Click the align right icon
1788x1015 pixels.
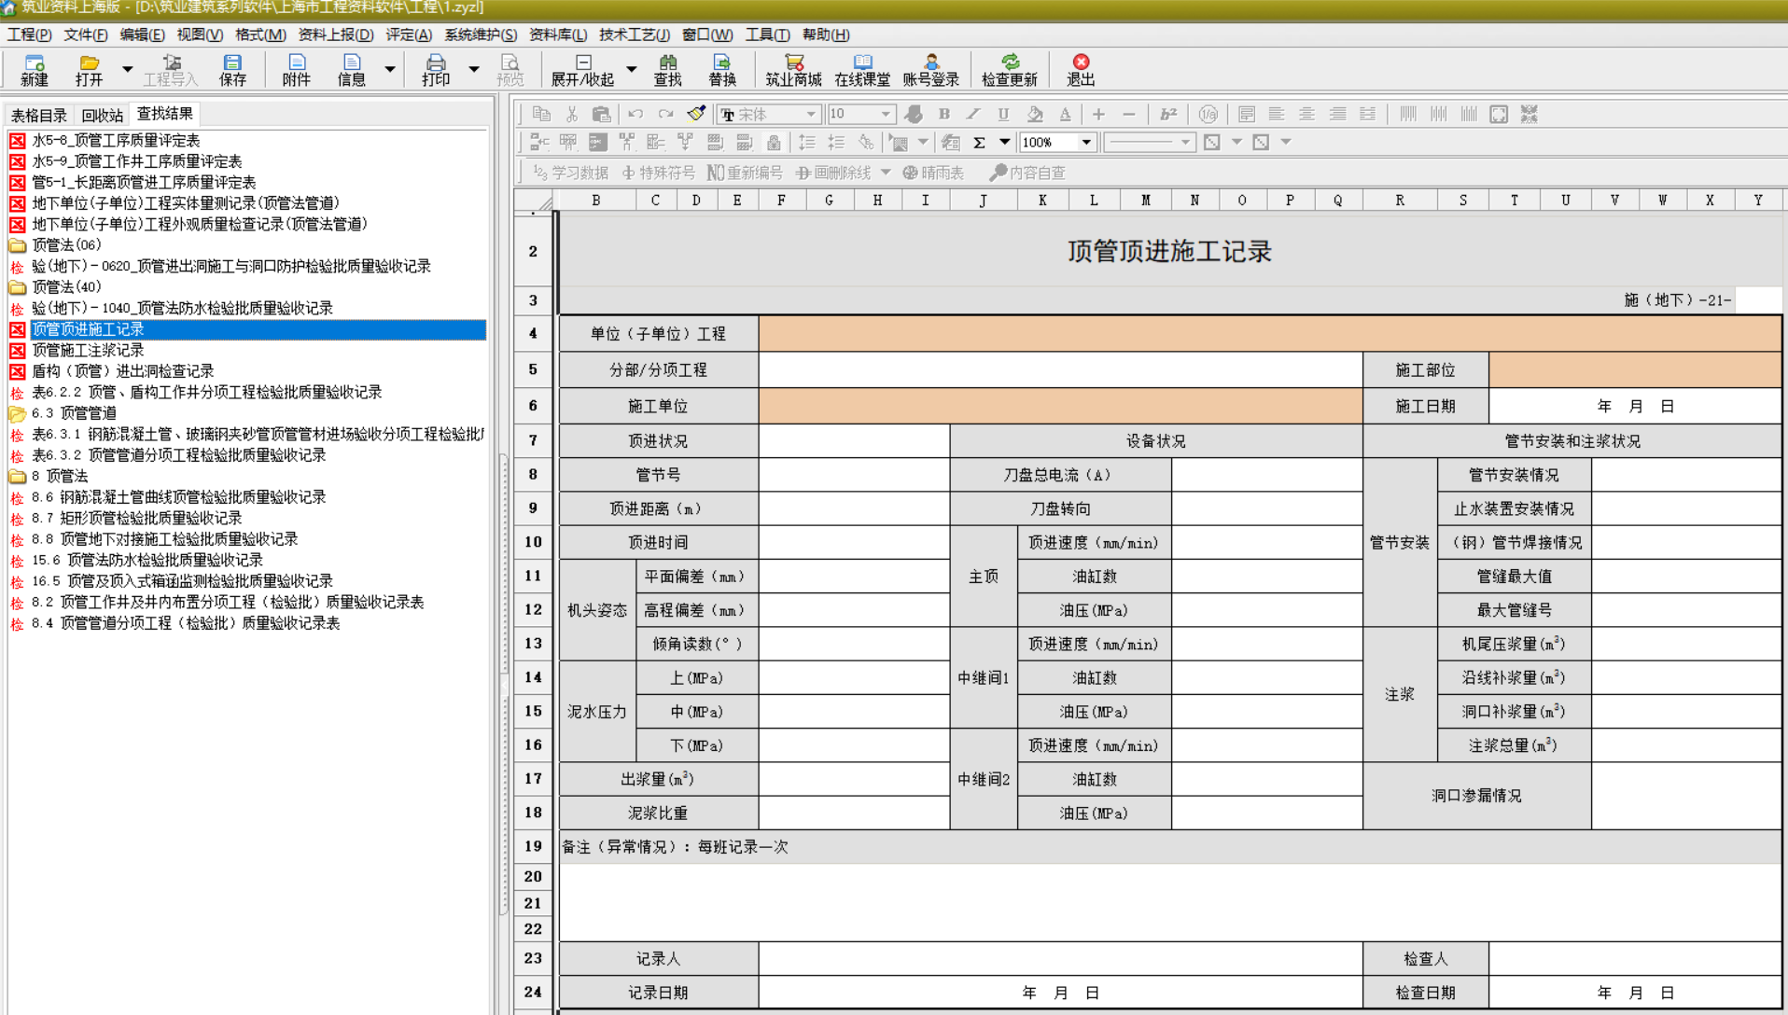tap(1337, 114)
